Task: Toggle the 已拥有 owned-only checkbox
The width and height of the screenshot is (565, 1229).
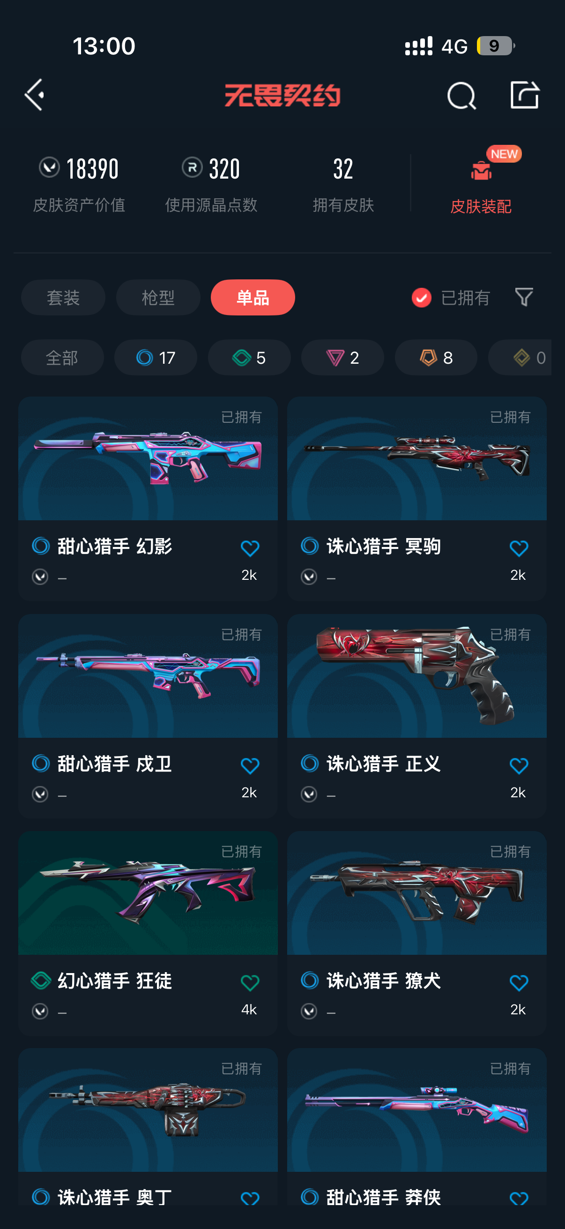Action: pyautogui.click(x=422, y=298)
